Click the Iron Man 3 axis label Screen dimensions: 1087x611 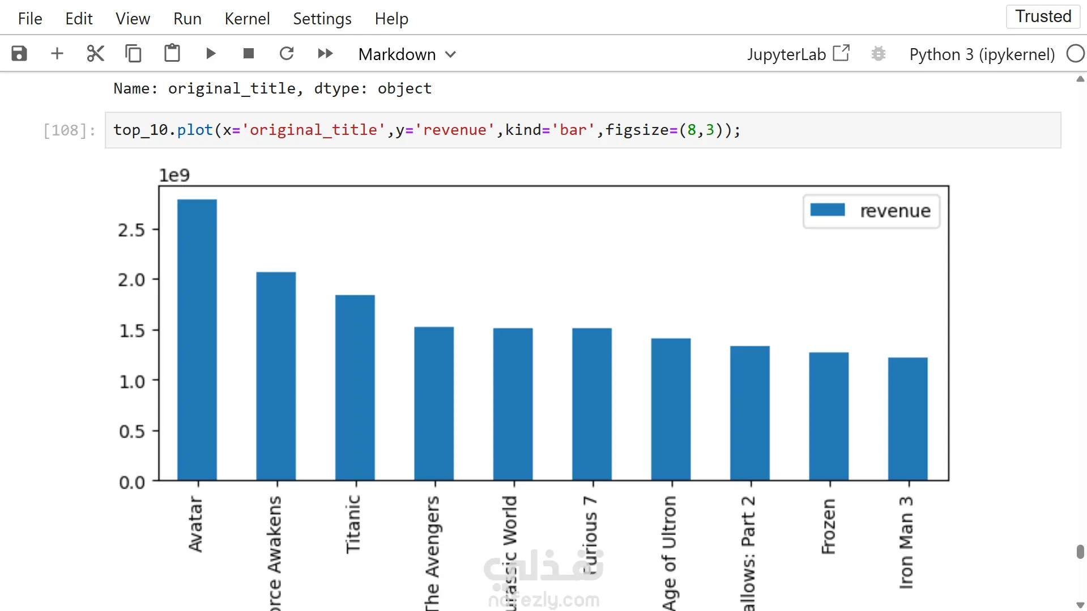point(906,542)
